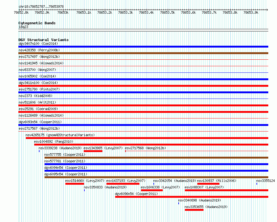
Task: Click the nsv1065902 (Coe2014) label
Action: pos(37,76)
